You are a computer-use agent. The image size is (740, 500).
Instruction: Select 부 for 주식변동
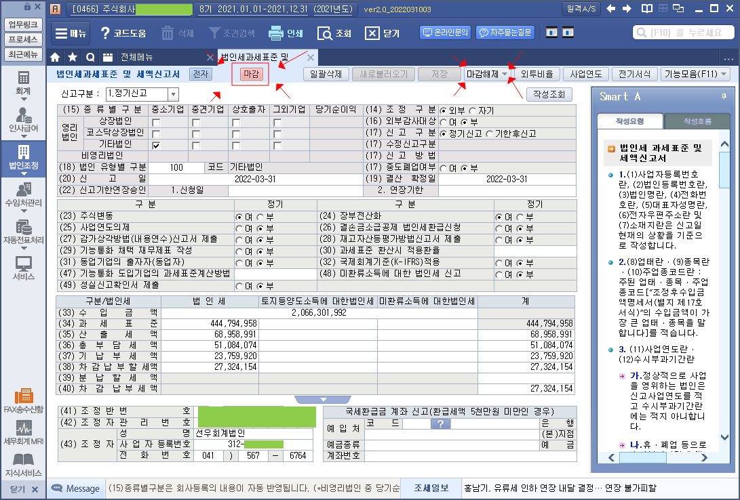click(260, 217)
